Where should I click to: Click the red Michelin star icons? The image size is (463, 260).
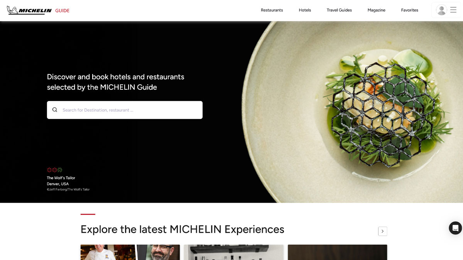52,170
